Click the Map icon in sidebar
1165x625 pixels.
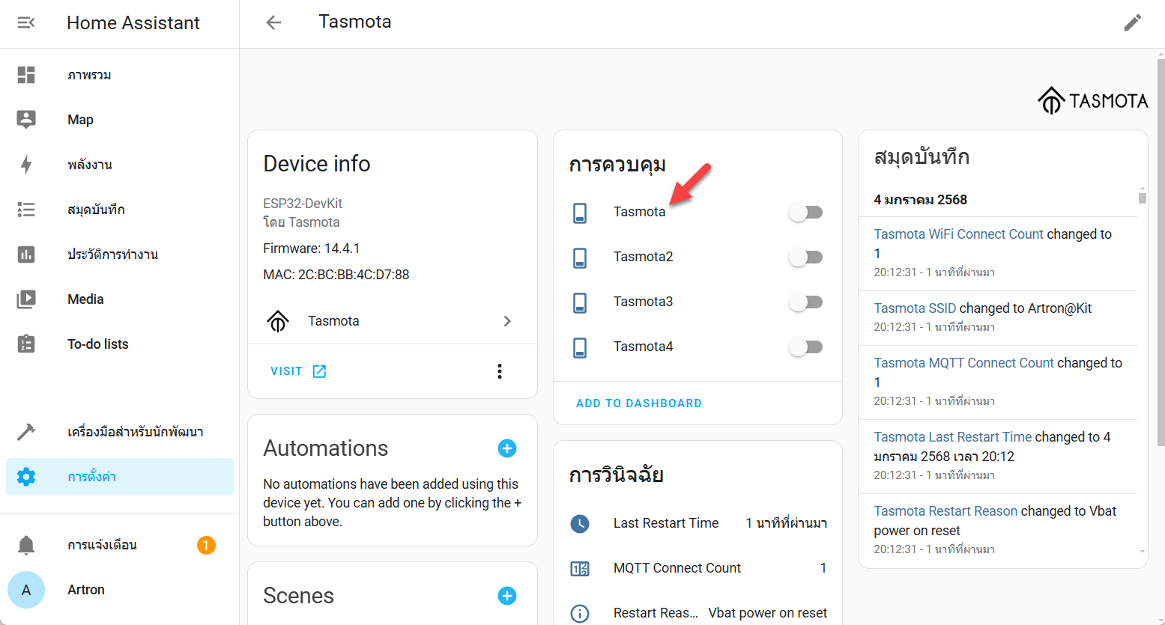tap(26, 120)
